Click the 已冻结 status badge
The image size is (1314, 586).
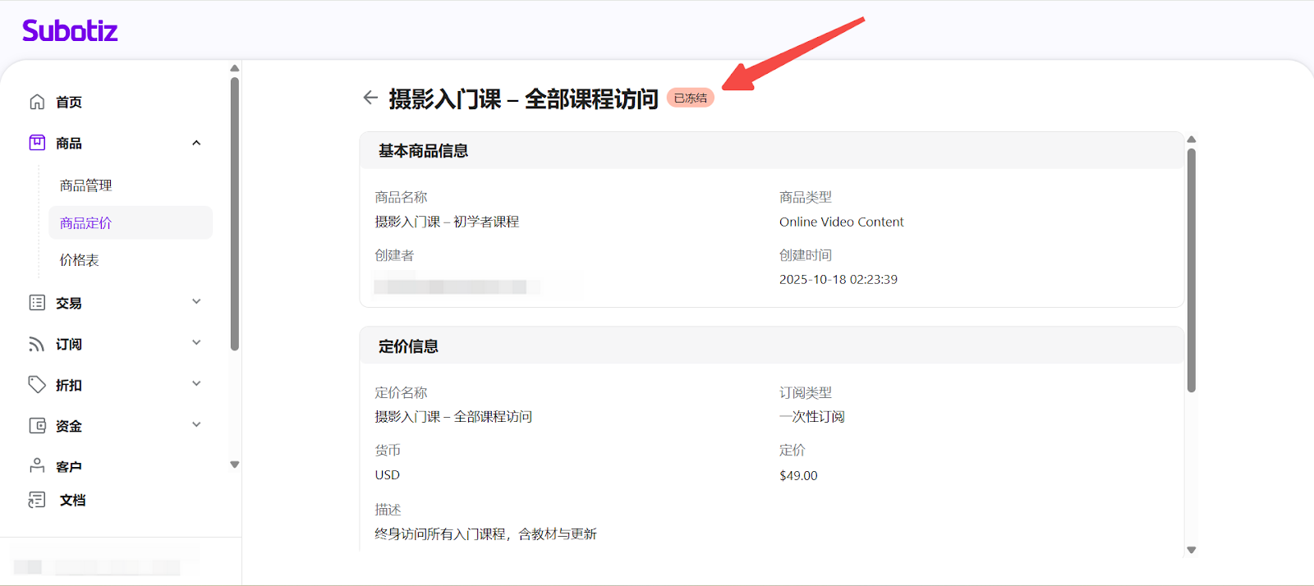tap(690, 98)
